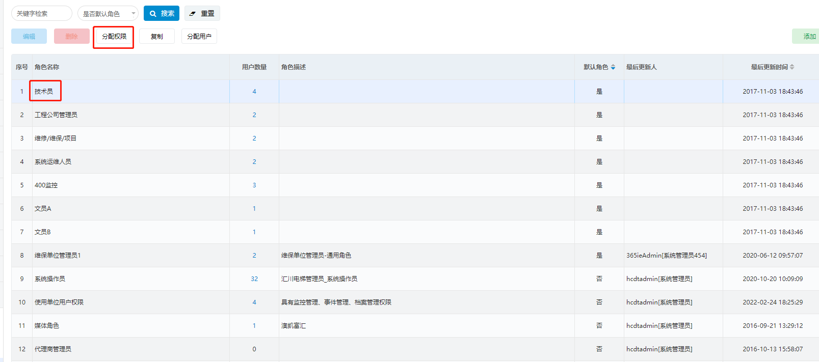Viewport: 819px width, 362px height.
Task: Click the timestamp 2020-06-12 09:57:07
Action: [x=773, y=256]
